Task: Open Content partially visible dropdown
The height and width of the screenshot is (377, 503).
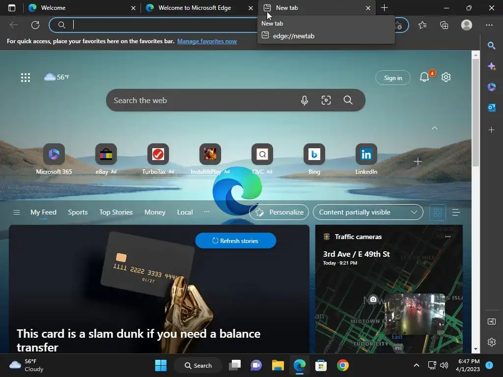Action: click(368, 212)
